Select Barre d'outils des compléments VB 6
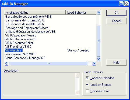This screenshot has height=100, width=130. [29, 17]
